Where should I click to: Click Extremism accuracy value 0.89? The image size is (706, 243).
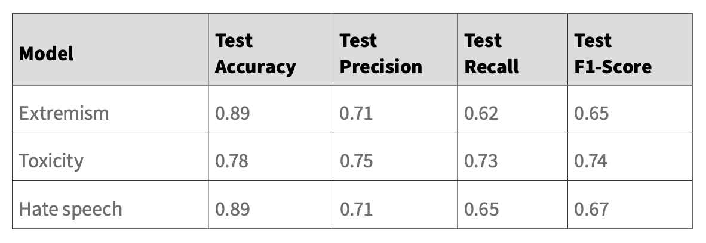click(232, 113)
